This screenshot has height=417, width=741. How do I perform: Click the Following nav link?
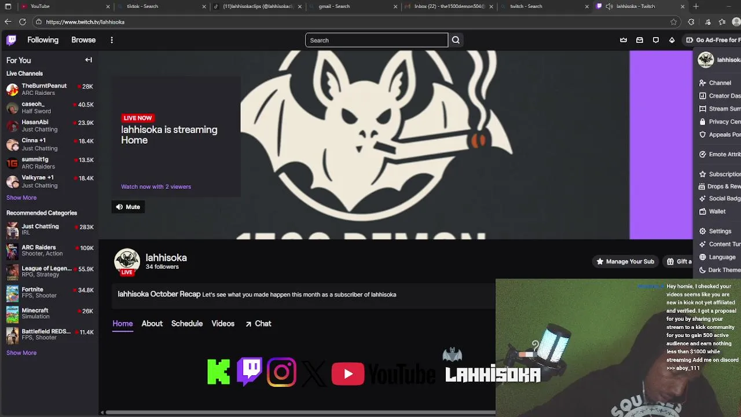pos(43,40)
